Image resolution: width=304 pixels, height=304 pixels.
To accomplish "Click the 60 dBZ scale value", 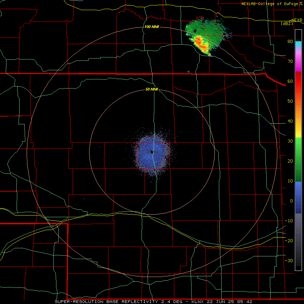I will tap(290, 81).
